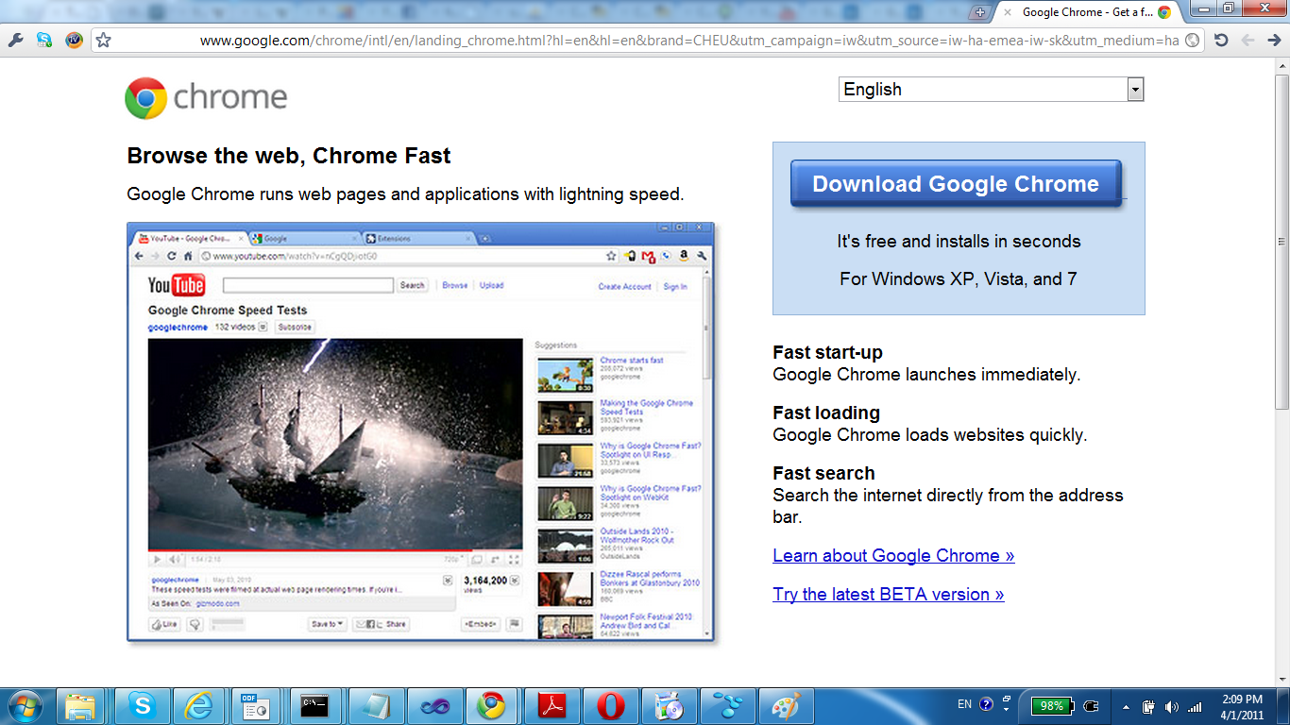Click the YouTube browser screenshot image

point(421,432)
